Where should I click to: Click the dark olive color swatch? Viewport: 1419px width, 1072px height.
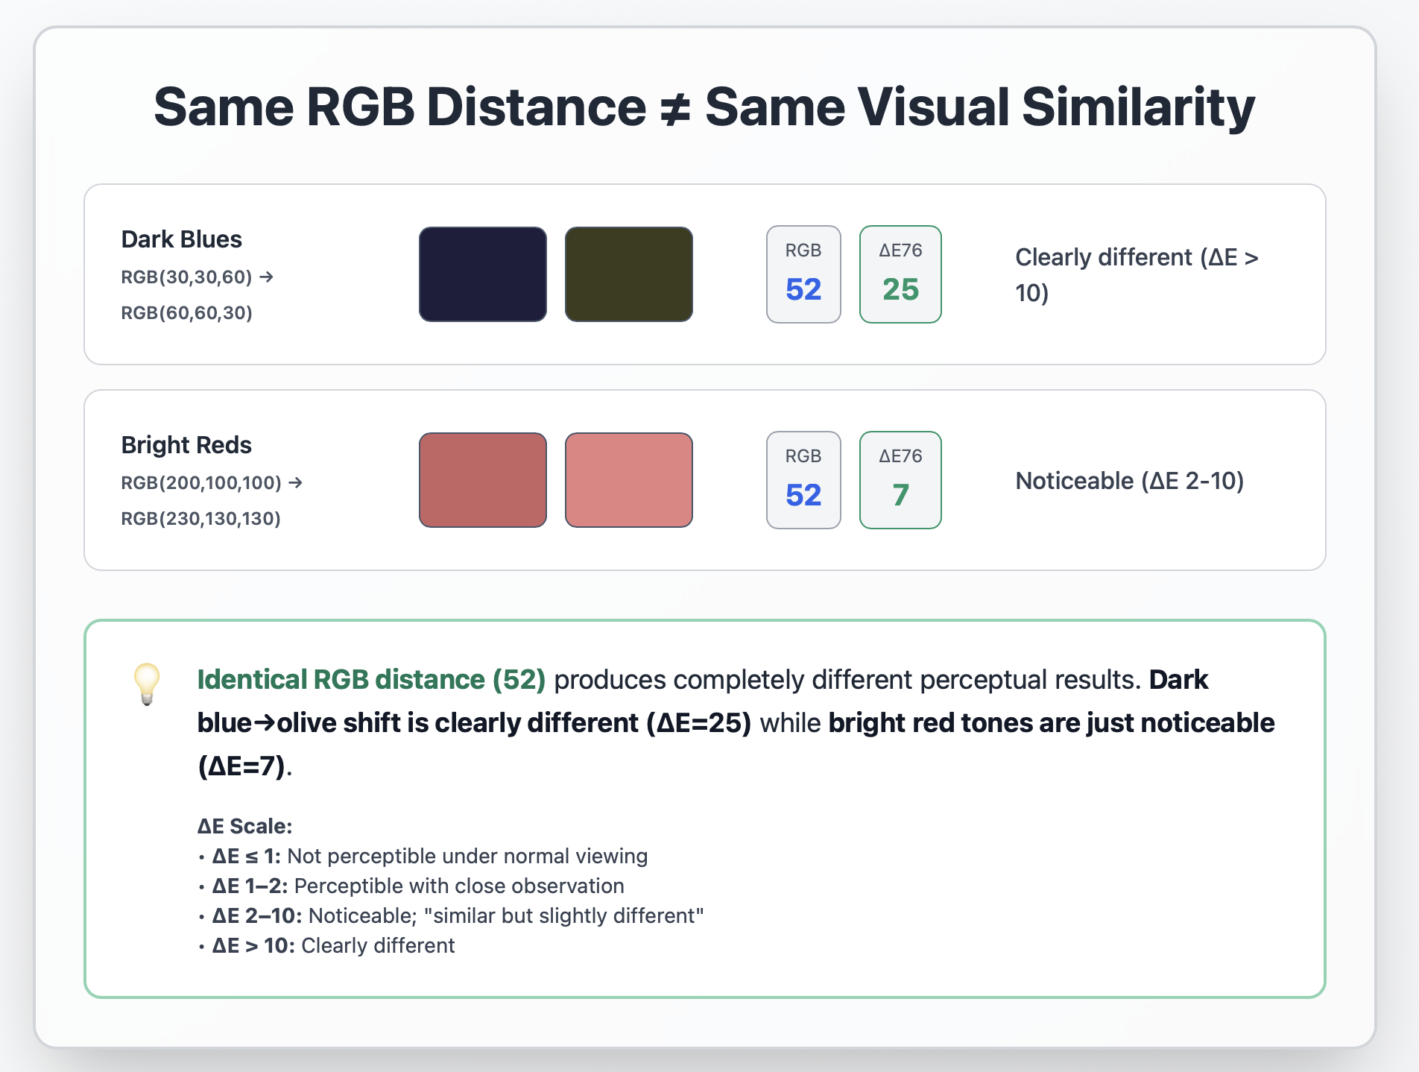tap(629, 274)
